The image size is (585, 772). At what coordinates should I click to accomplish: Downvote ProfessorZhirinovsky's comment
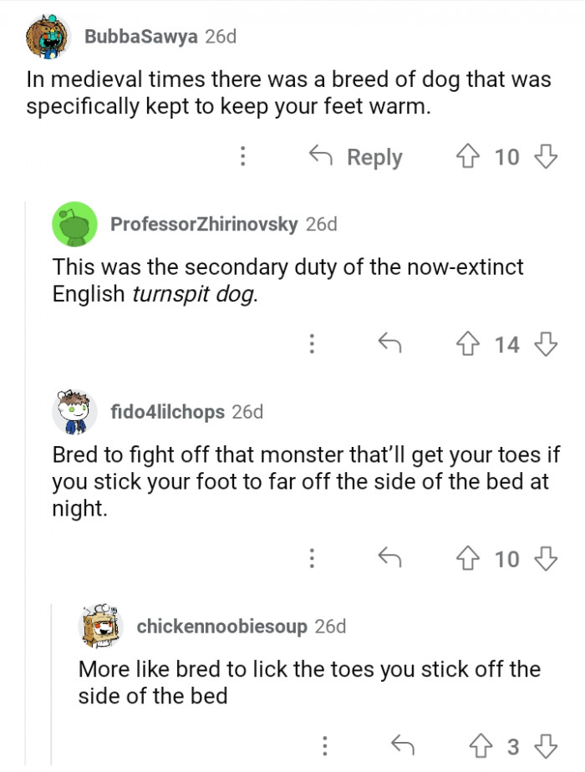(x=545, y=344)
